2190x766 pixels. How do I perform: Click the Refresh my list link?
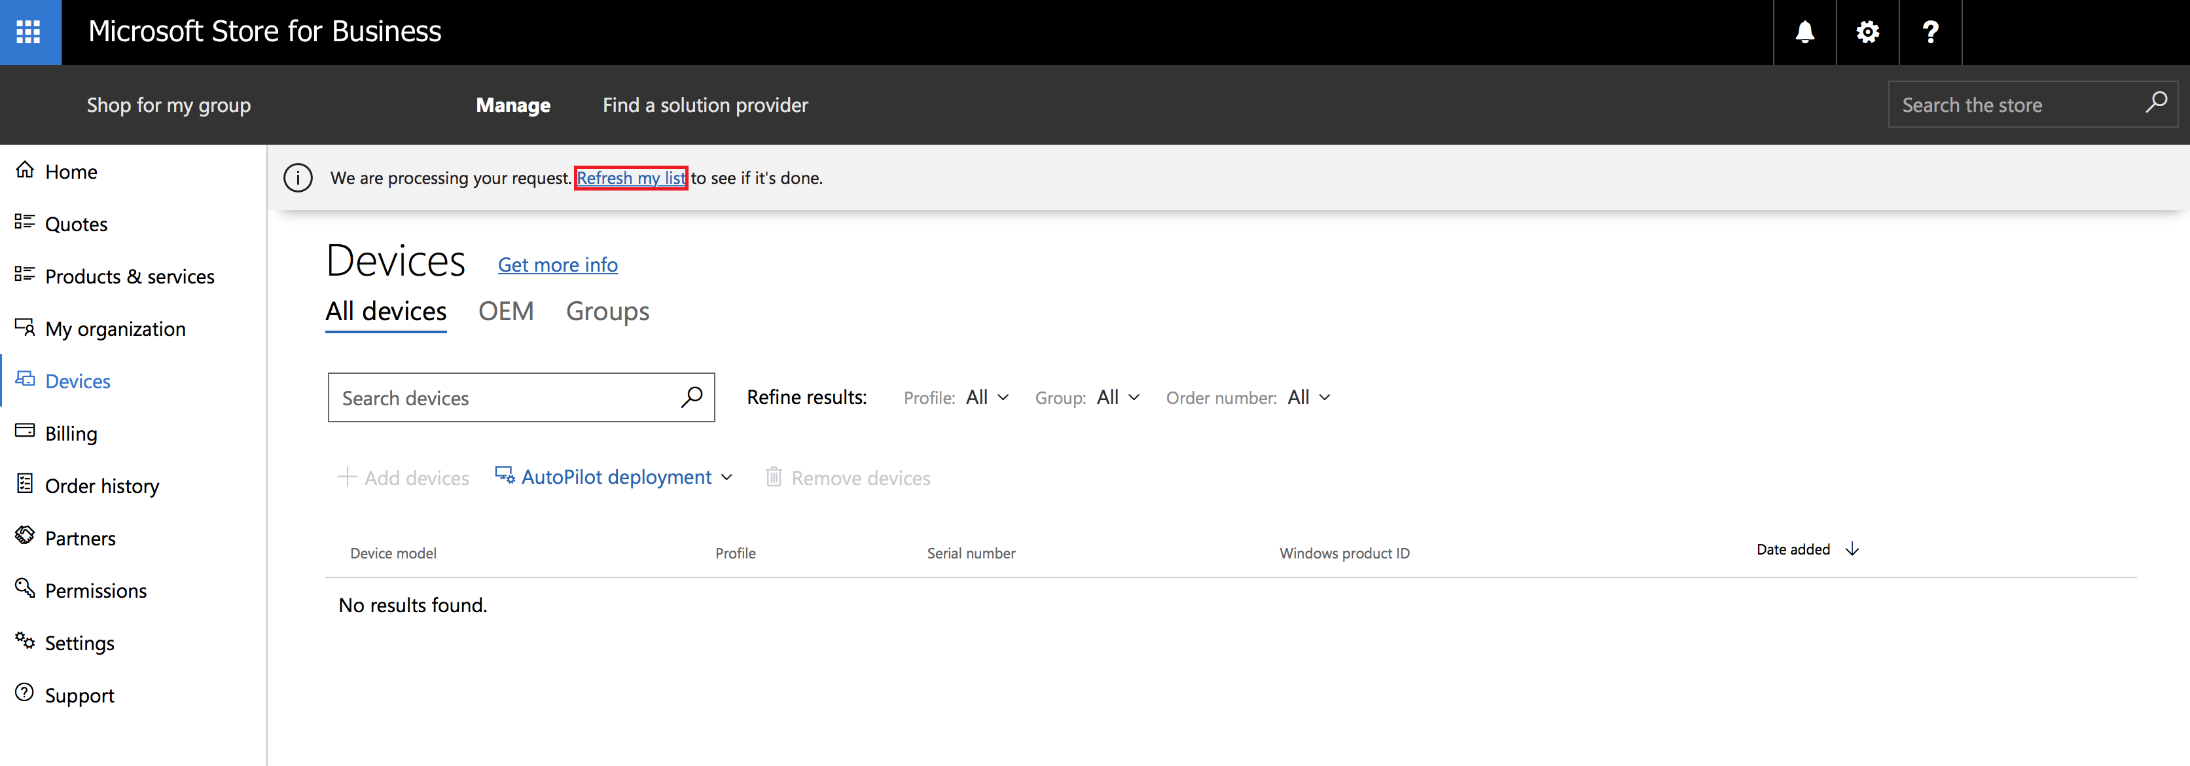point(630,177)
